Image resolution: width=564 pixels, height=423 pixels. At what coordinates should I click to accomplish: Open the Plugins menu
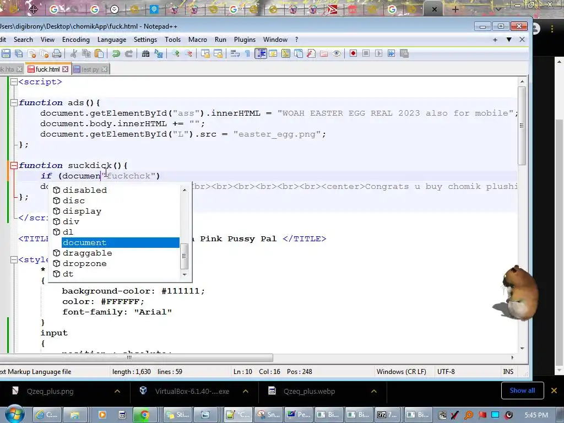click(245, 40)
